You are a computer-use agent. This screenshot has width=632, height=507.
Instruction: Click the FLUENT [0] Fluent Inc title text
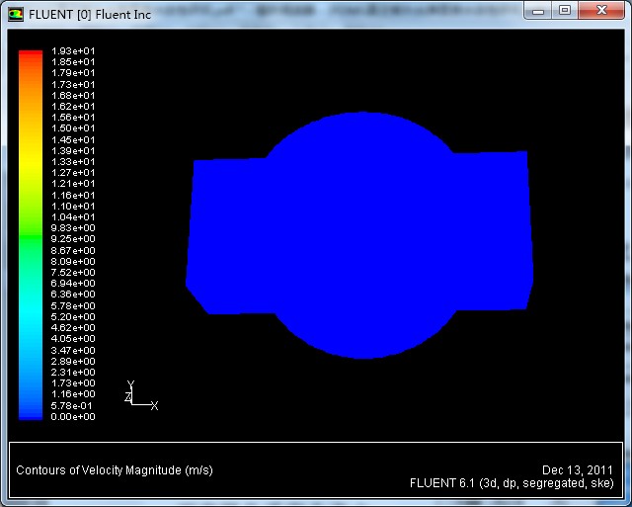(89, 14)
